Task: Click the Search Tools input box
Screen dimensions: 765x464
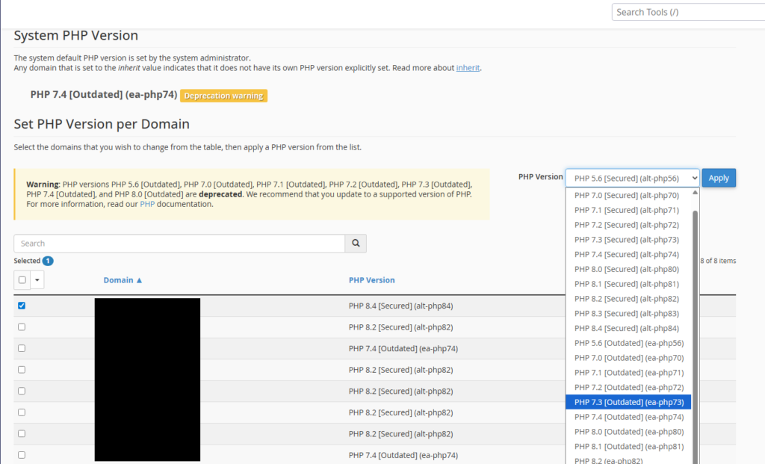Action: tap(688, 12)
